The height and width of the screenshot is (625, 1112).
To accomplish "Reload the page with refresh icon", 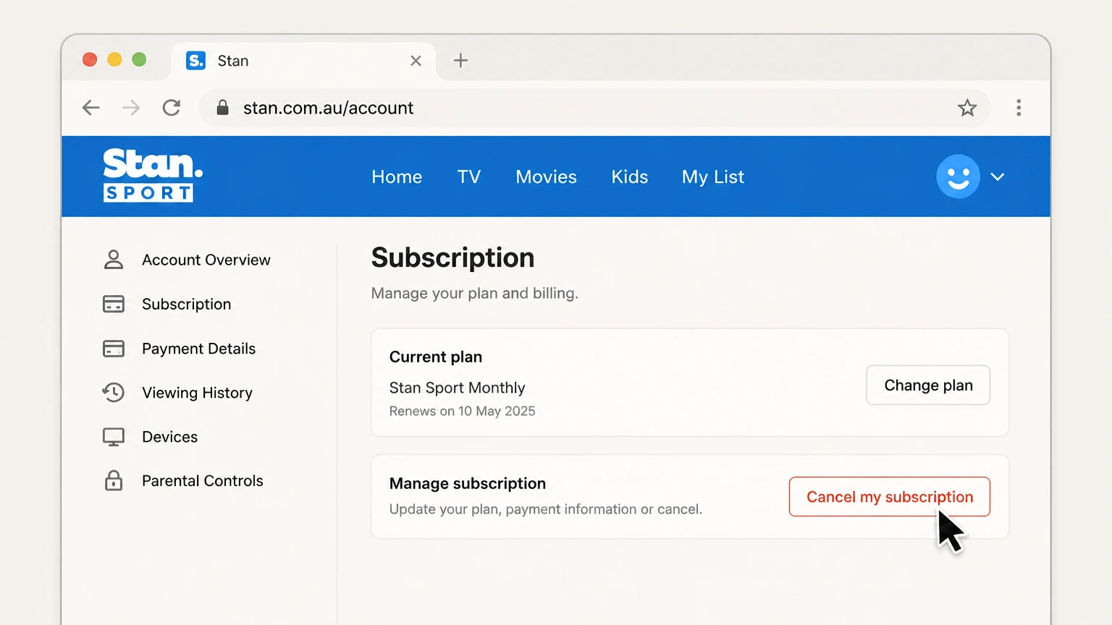I will [x=172, y=108].
